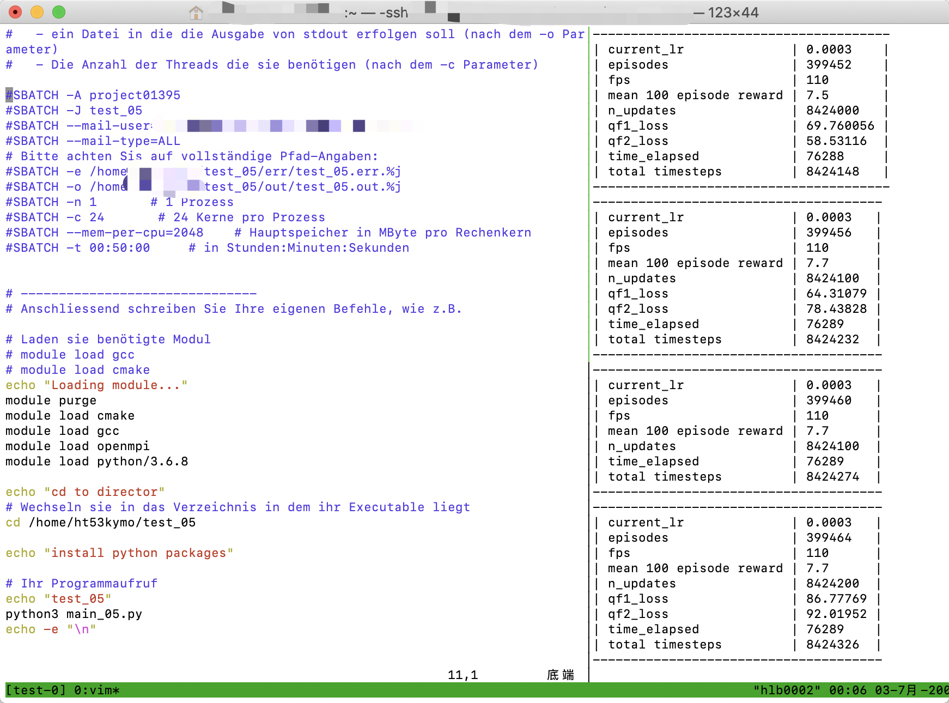Minimize the terminal with yellow button
Viewport: 949px width, 703px height.
37,12
